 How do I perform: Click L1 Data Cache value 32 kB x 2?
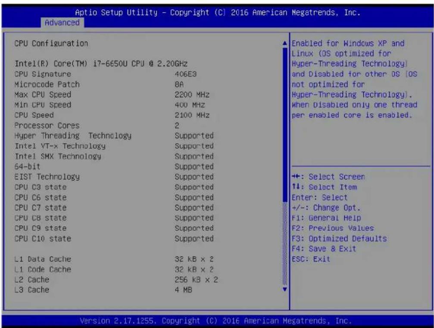coord(194,259)
